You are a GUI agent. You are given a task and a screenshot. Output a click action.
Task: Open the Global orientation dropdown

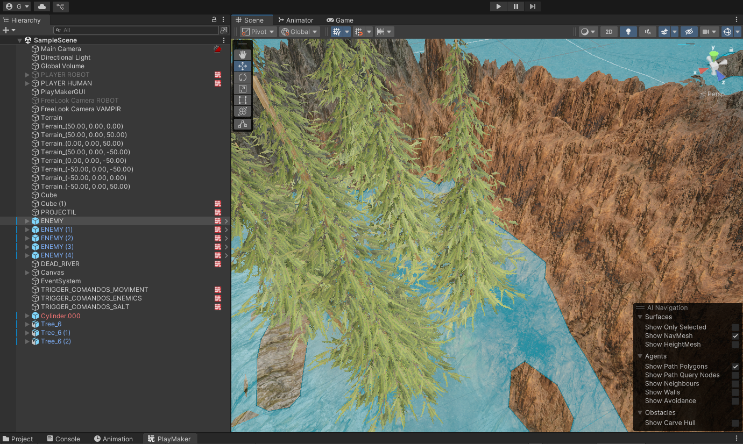pyautogui.click(x=300, y=32)
